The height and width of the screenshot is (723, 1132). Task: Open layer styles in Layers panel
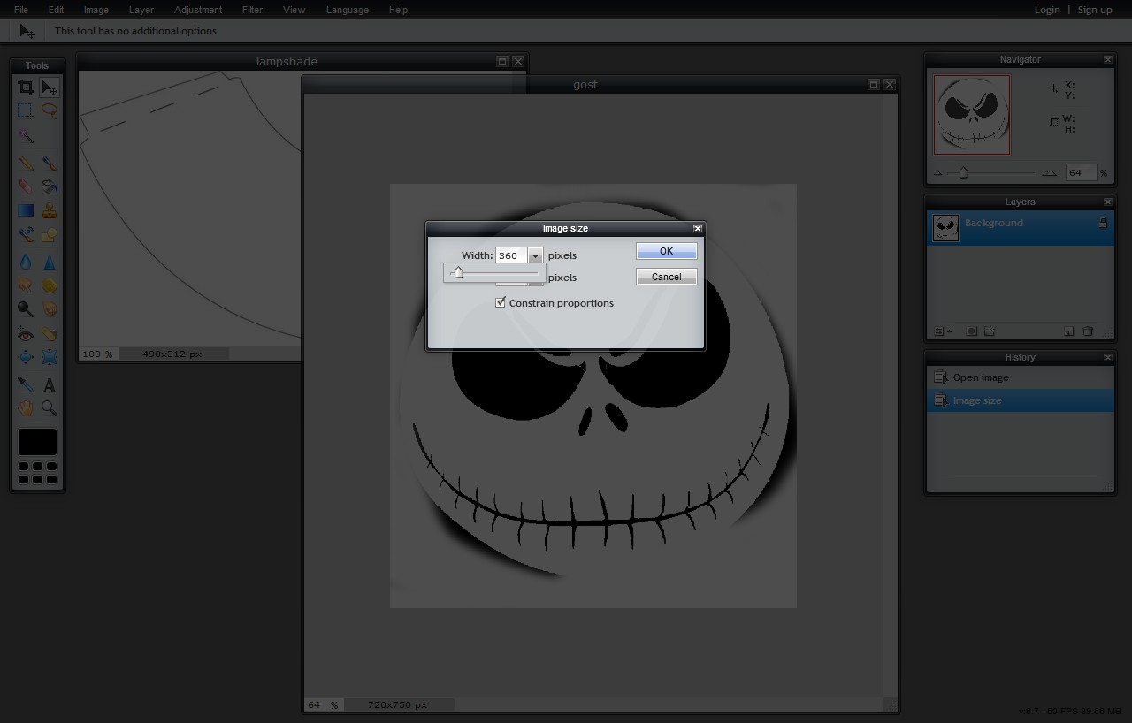click(x=990, y=331)
